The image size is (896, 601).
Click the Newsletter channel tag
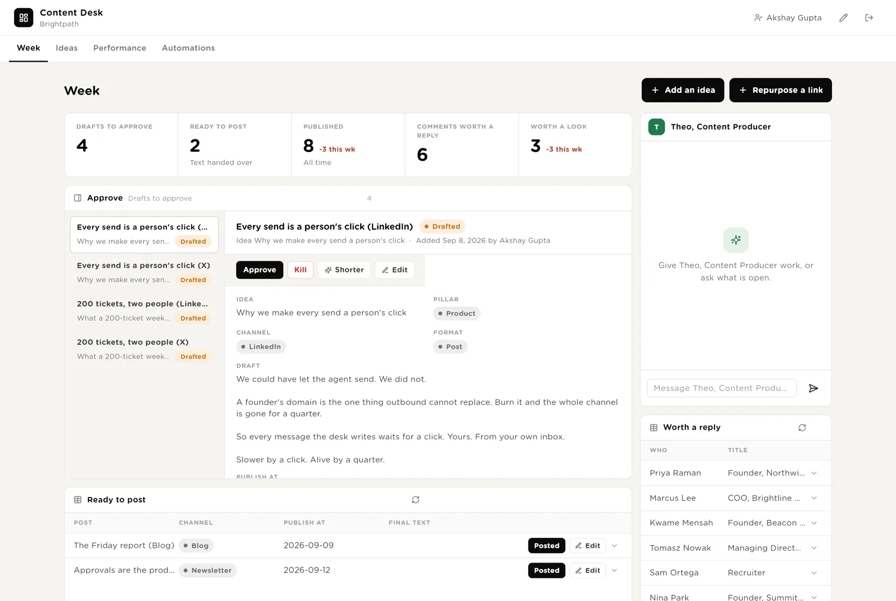coord(208,570)
